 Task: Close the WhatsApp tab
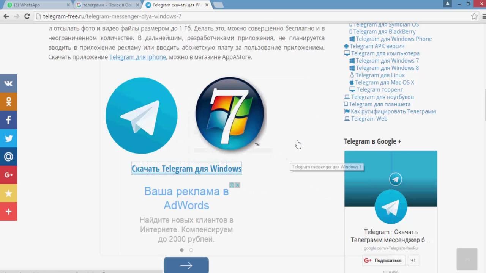68,5
